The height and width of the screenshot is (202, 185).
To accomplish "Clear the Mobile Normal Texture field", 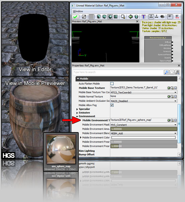I will pos(176,96).
